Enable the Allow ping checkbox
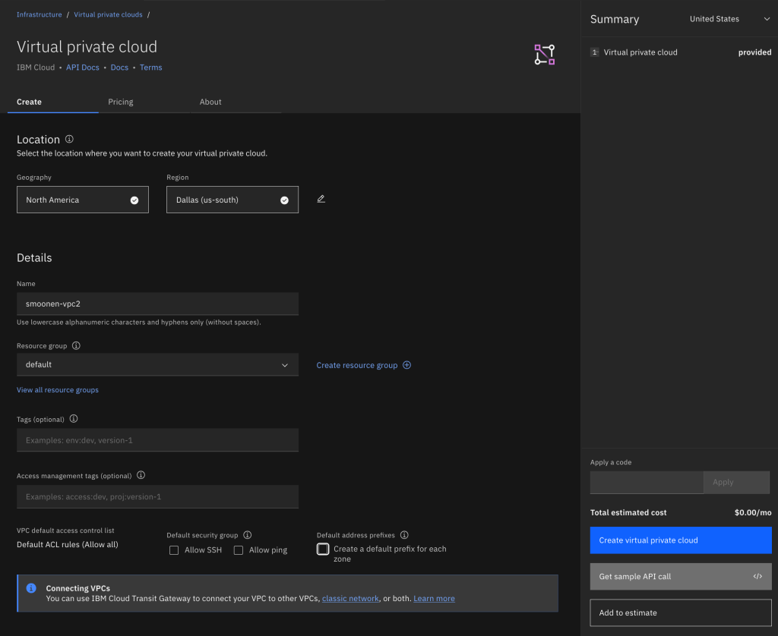Screen dimensions: 778x636 (x=239, y=550)
